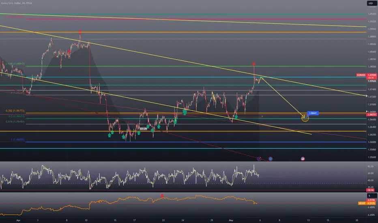The height and width of the screenshot is (223, 378).
Task: Select the 1.06641 price callout label
Action: point(313,113)
